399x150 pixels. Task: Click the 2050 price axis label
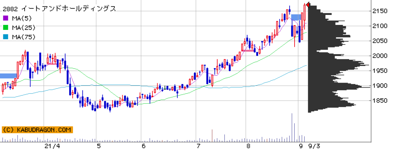tap(381, 41)
